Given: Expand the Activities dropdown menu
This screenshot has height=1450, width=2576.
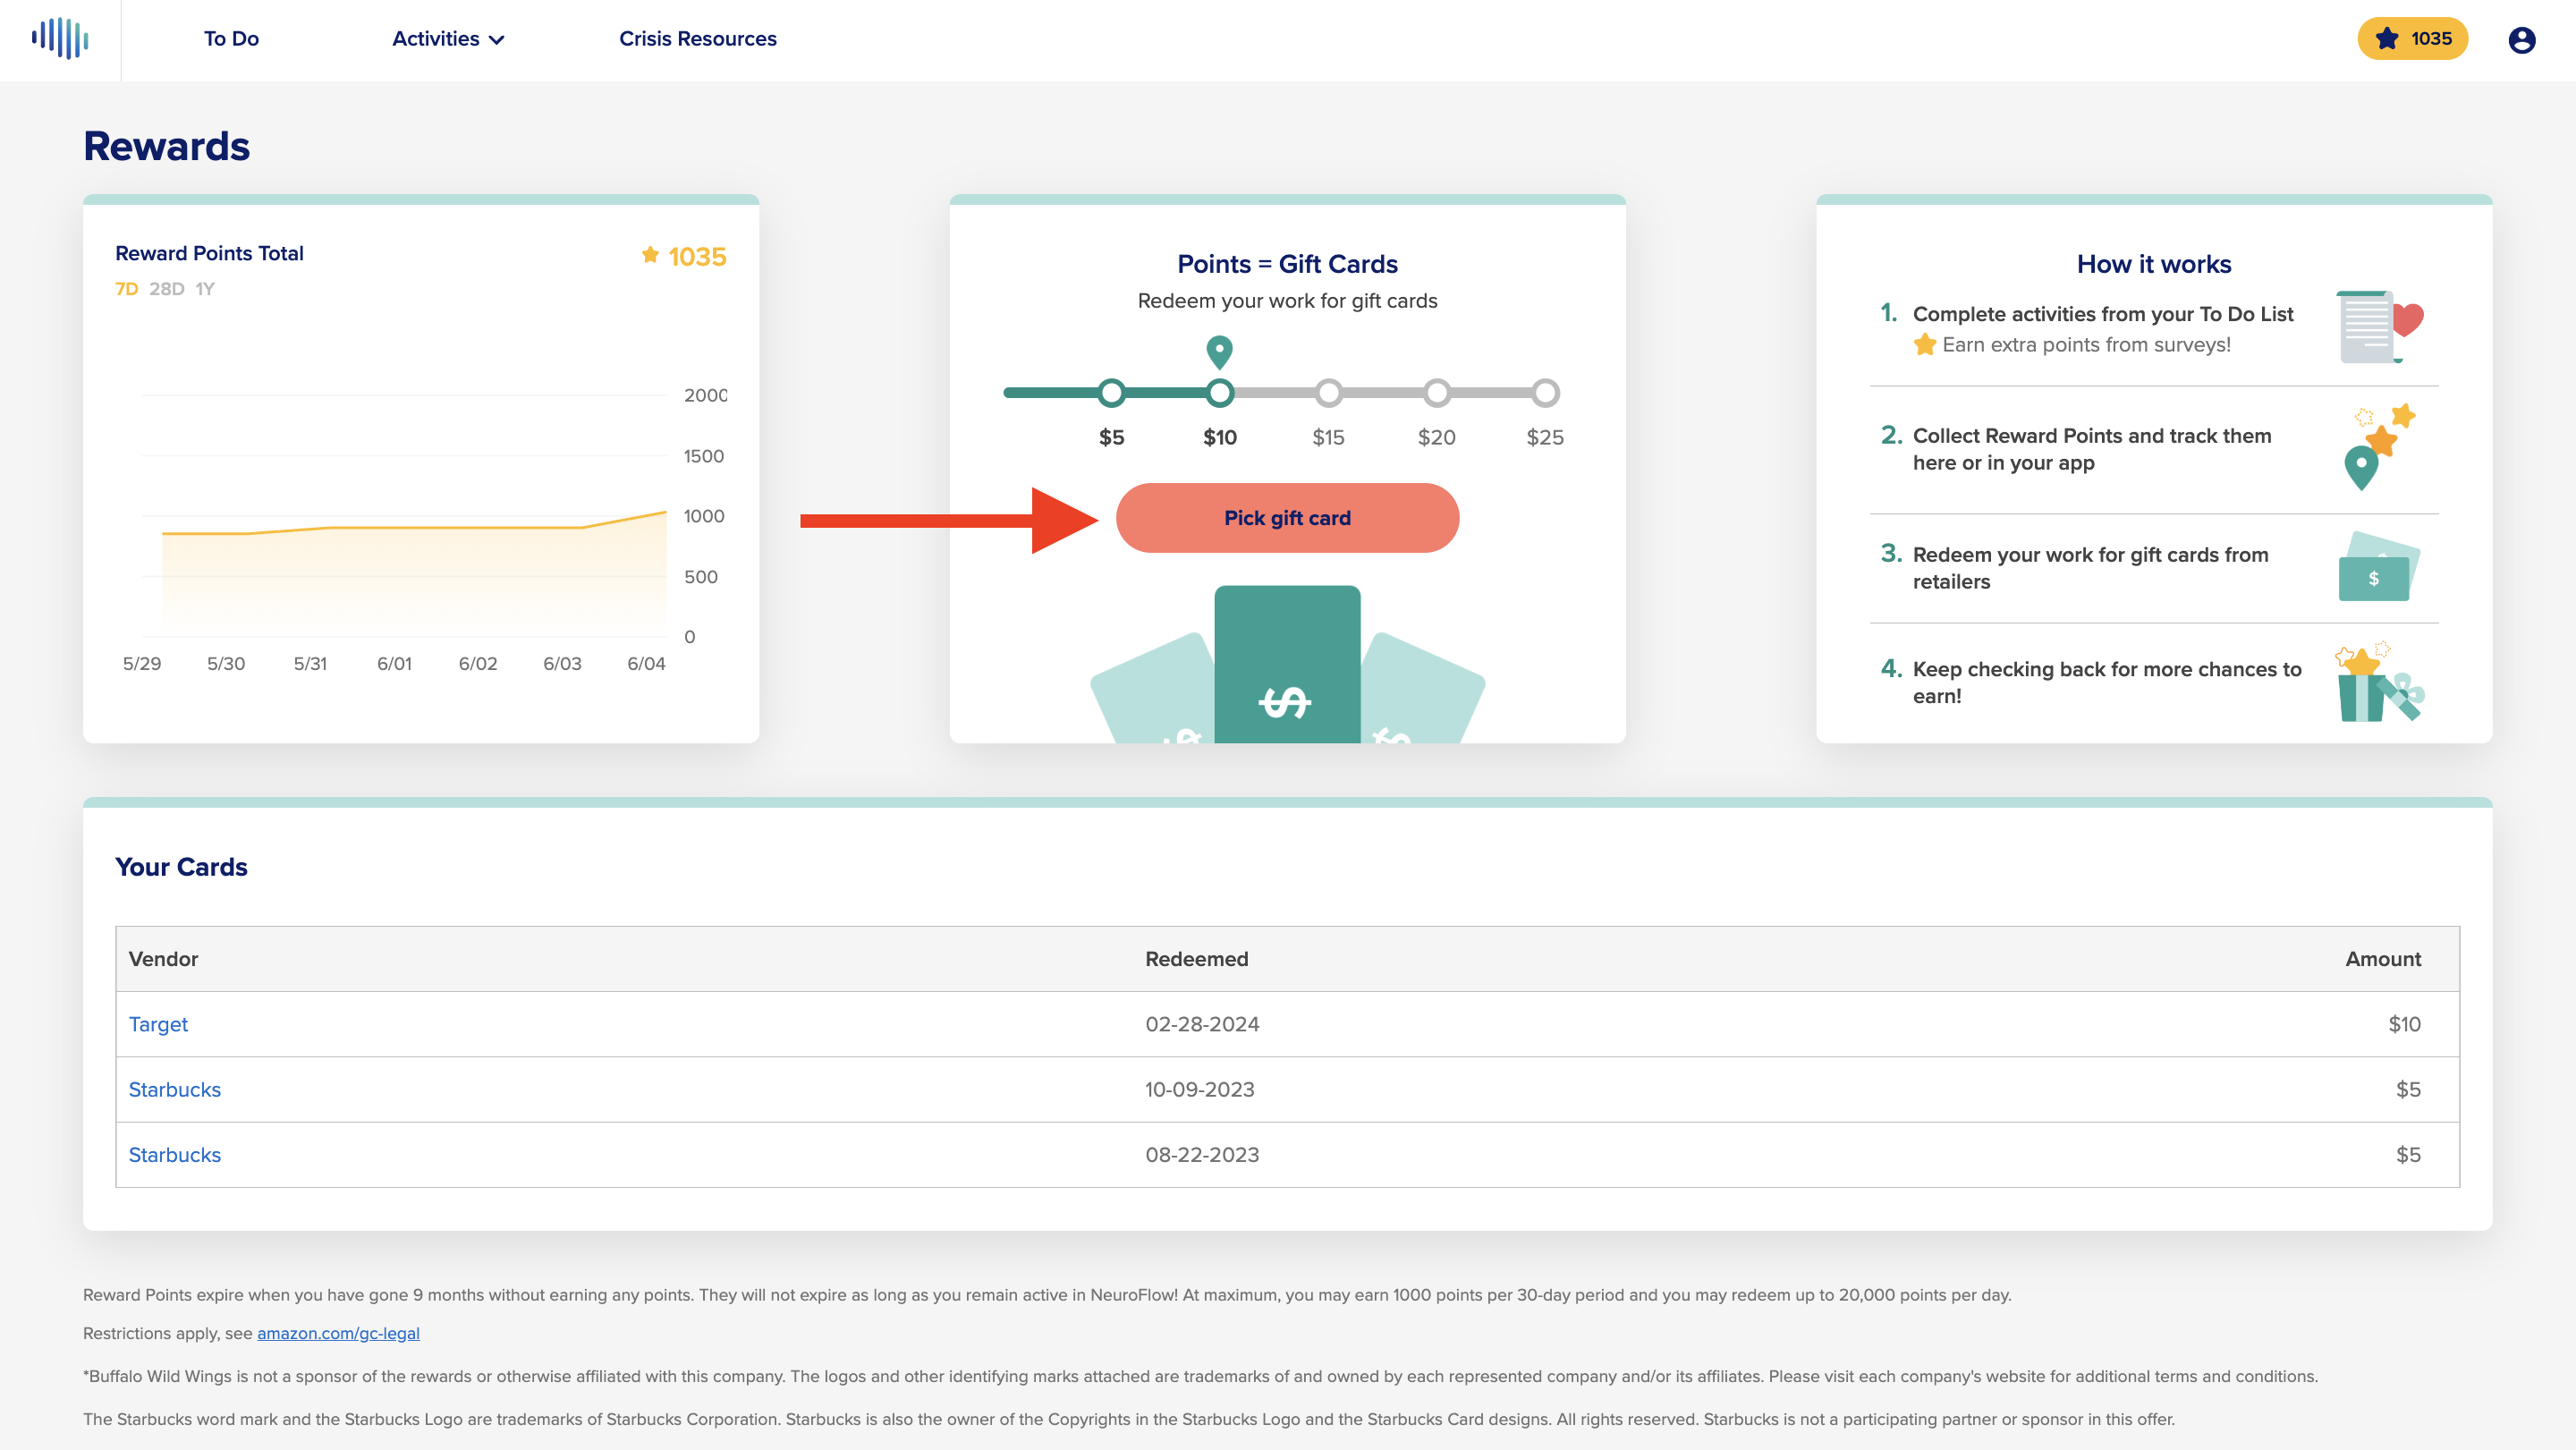Looking at the screenshot, I should [448, 39].
